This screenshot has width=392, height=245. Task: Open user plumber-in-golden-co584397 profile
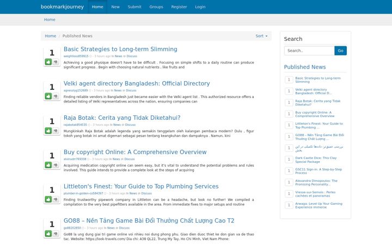pyautogui.click(x=83, y=193)
